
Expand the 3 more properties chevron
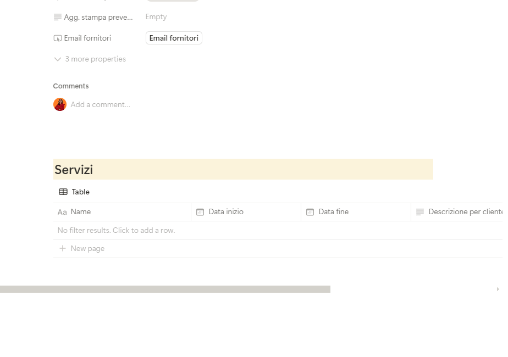coord(58,59)
